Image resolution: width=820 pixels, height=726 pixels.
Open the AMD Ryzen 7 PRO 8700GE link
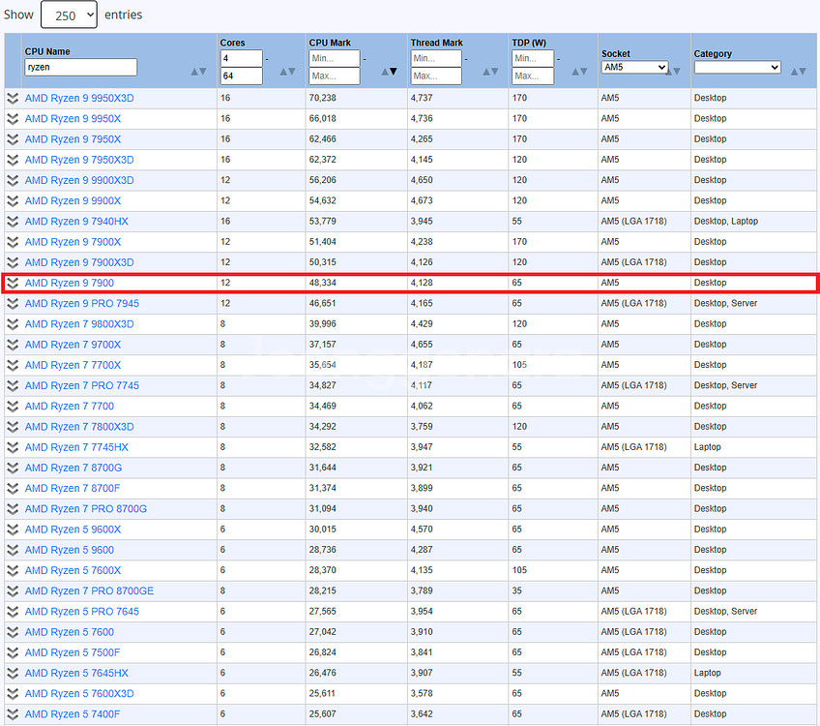[89, 590]
